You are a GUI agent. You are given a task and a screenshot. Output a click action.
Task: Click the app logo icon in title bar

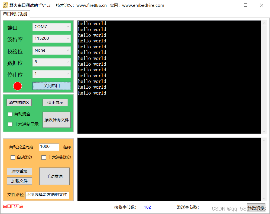(5, 5)
